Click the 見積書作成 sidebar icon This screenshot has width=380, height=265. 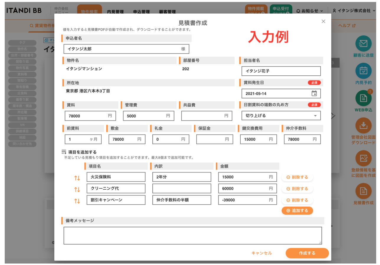[363, 191]
